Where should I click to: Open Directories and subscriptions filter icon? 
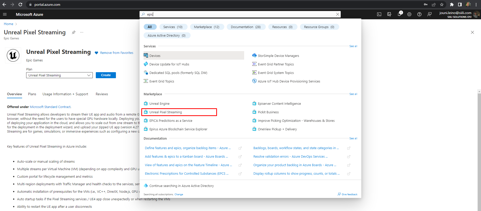click(x=389, y=14)
